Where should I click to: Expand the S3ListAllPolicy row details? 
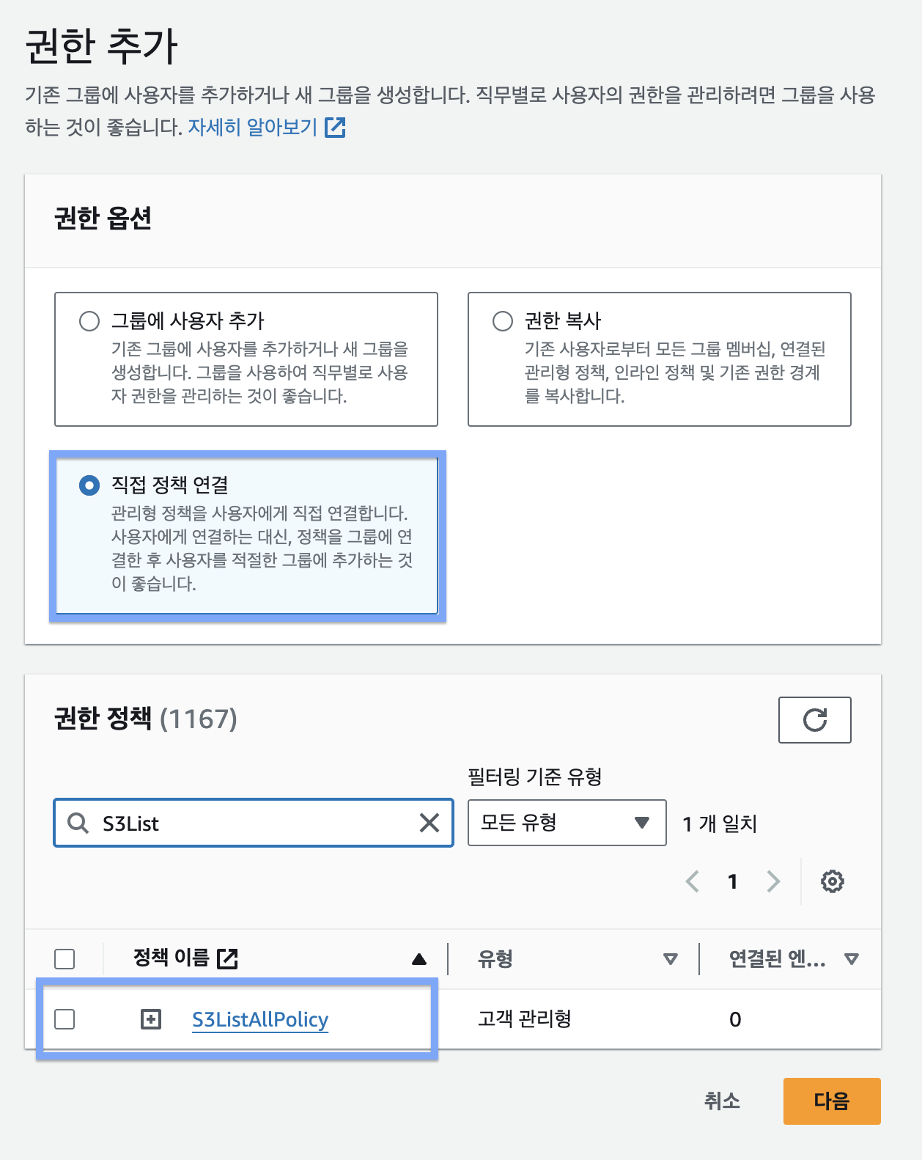pyautogui.click(x=151, y=1019)
